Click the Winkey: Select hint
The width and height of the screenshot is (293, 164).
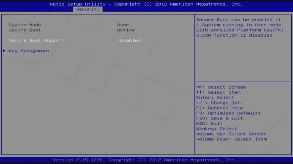[x=217, y=129]
